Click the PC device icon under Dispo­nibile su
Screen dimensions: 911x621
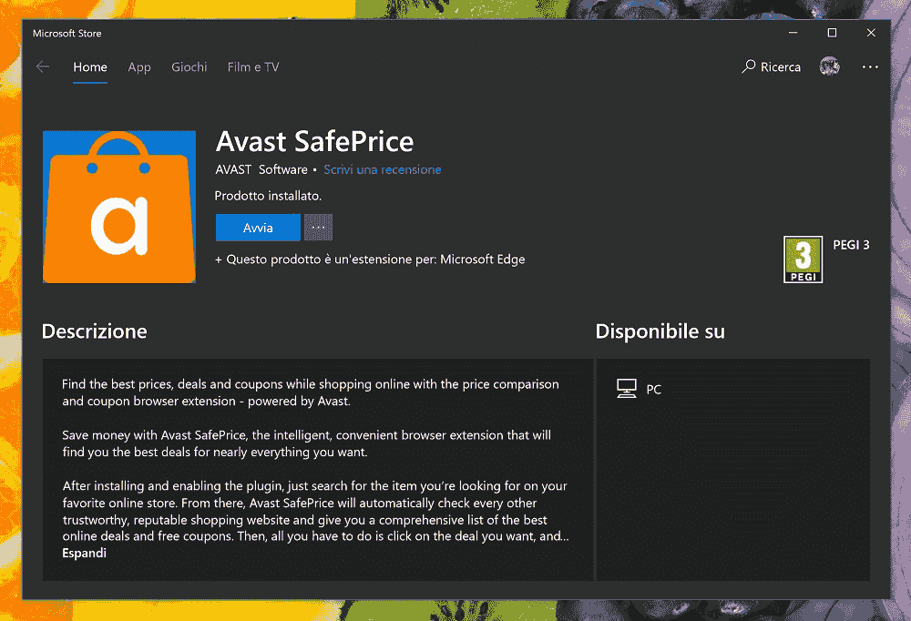(628, 388)
